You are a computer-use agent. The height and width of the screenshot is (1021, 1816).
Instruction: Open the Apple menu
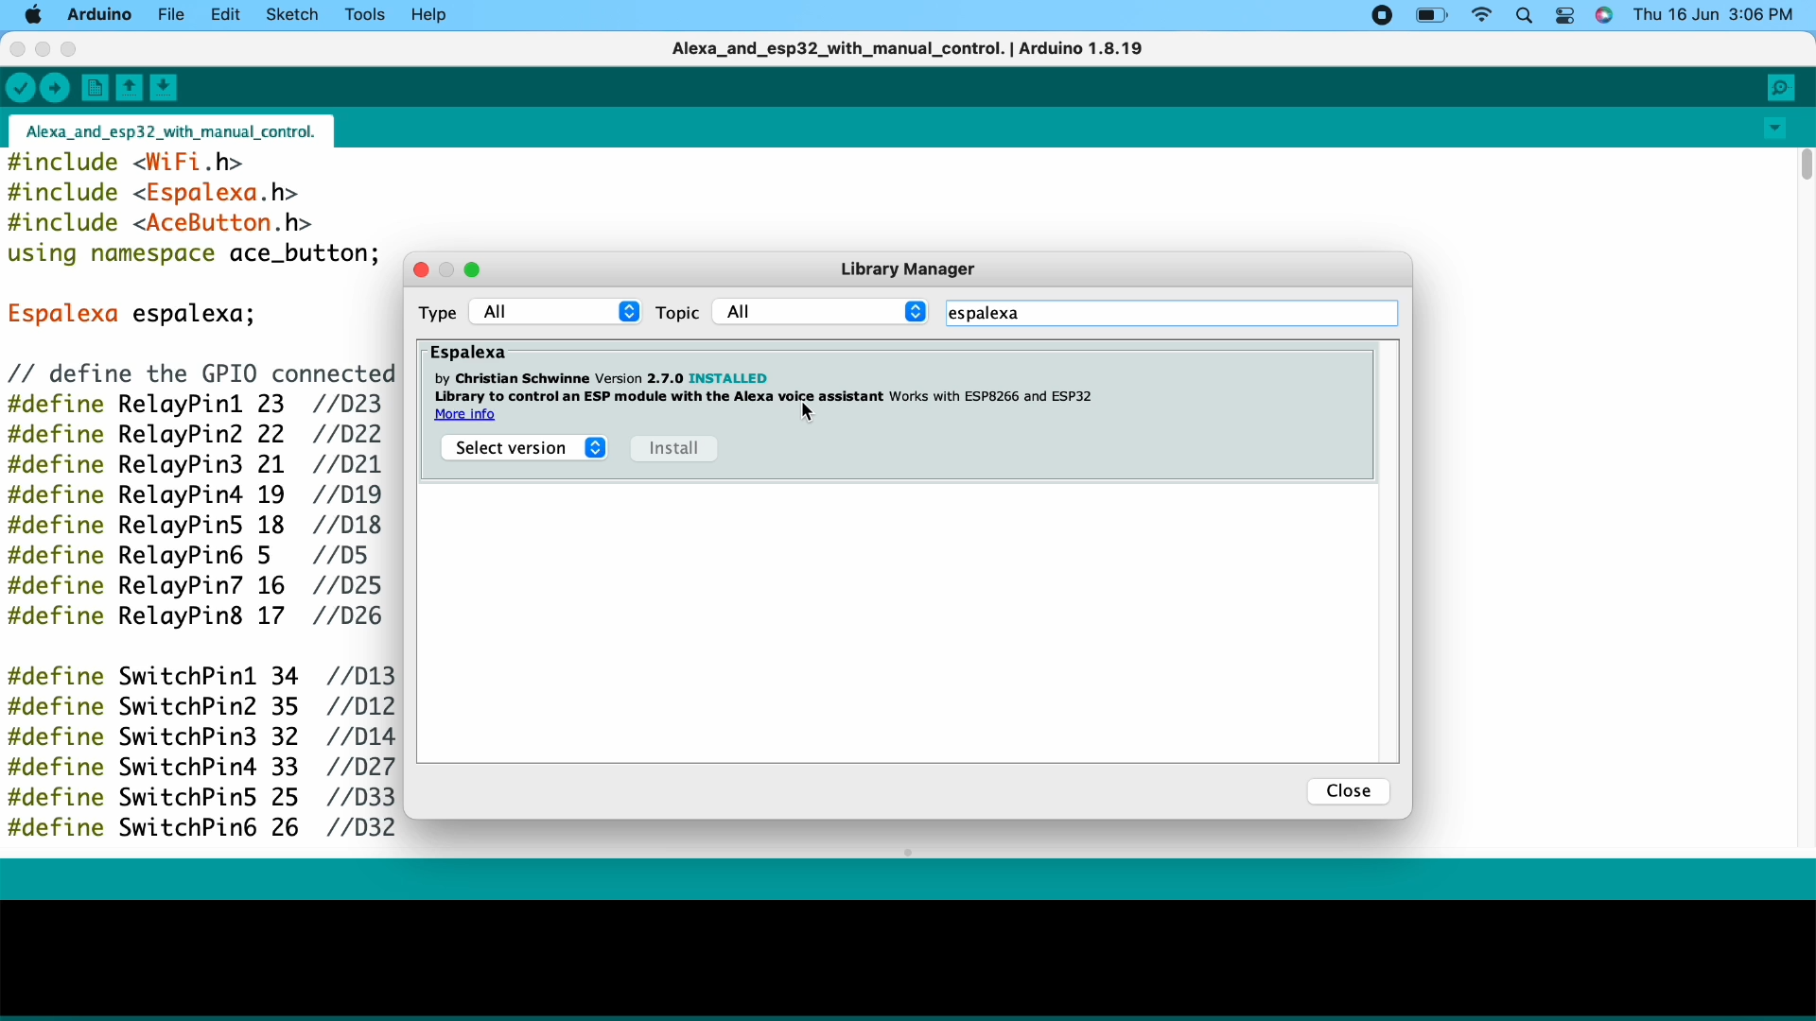32,15
